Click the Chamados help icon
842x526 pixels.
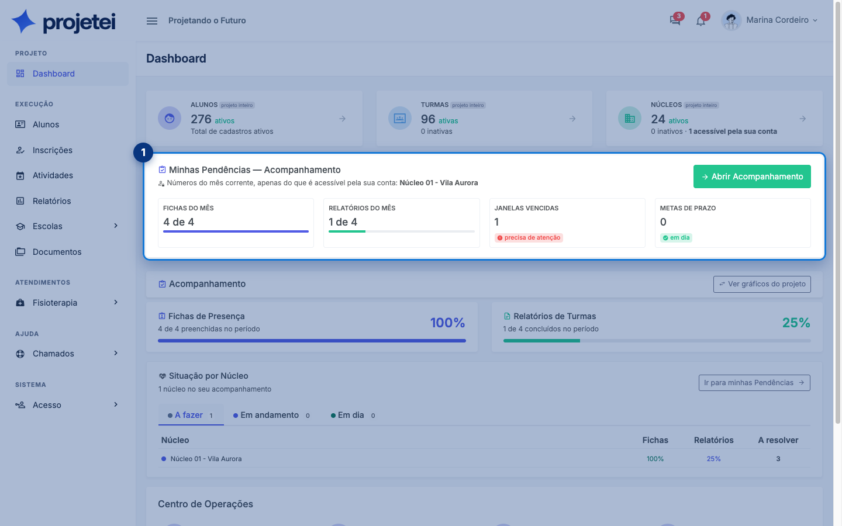click(20, 354)
